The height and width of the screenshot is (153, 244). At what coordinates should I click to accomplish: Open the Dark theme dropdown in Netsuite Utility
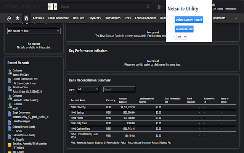[180, 37]
